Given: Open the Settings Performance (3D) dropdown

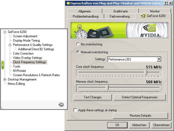Looking at the screenshot, I should pyautogui.click(x=159, y=59).
